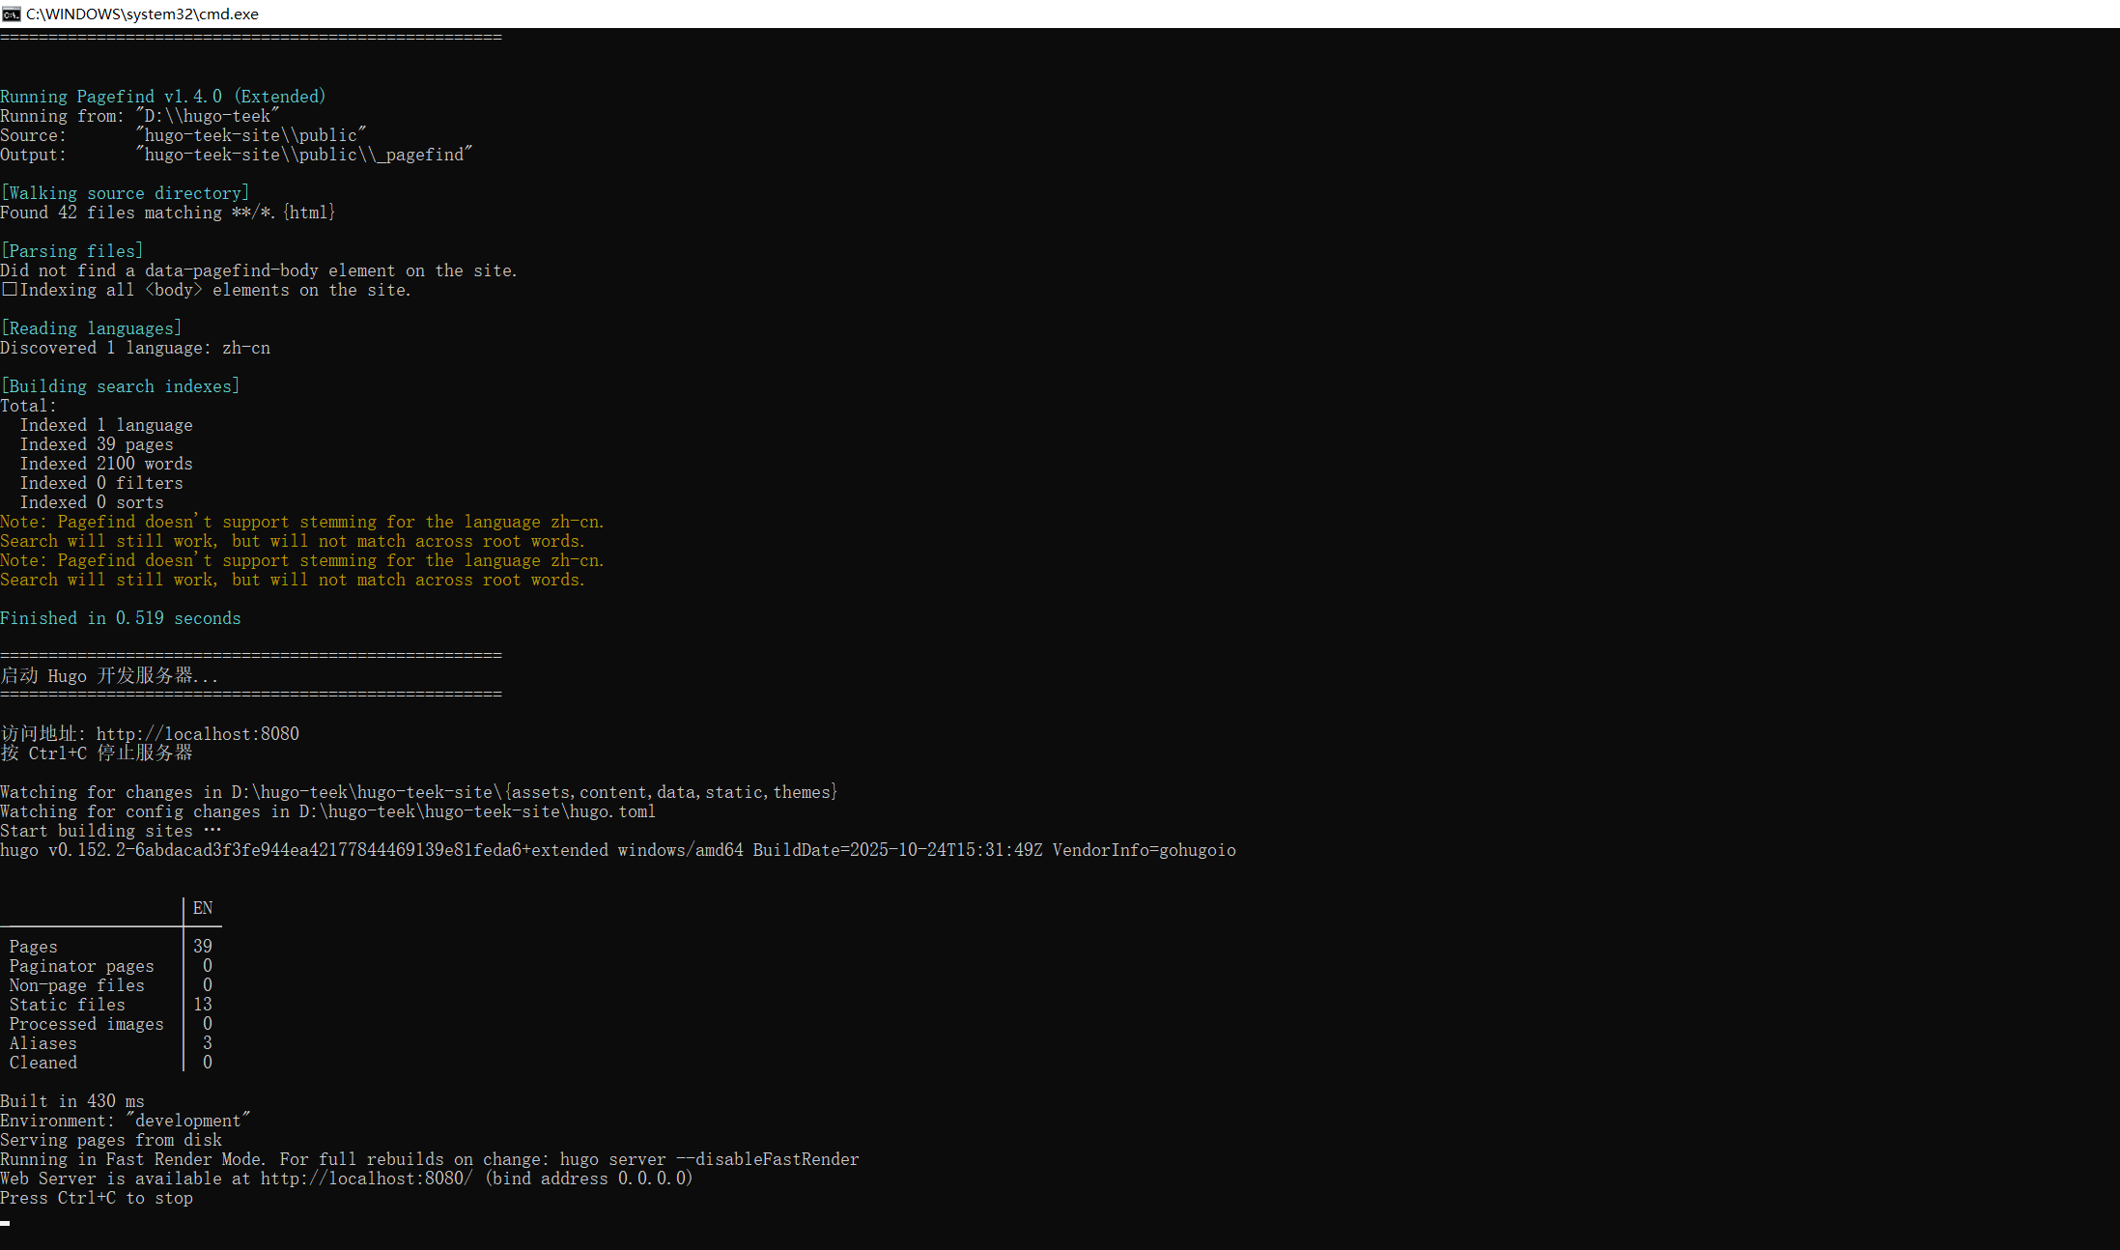Click the '[Parsing files]' heading

[x=71, y=251]
